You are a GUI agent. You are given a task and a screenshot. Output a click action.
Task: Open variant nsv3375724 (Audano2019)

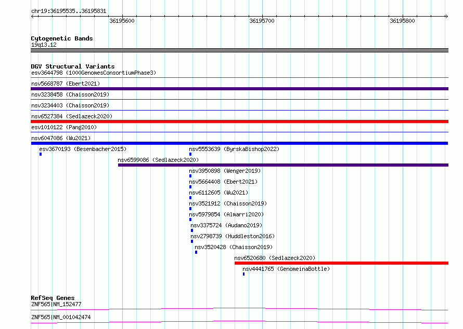tap(226, 225)
